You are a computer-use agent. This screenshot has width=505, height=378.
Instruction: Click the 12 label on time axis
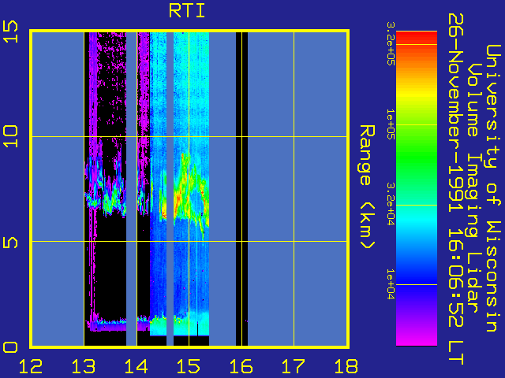[x=31, y=366]
